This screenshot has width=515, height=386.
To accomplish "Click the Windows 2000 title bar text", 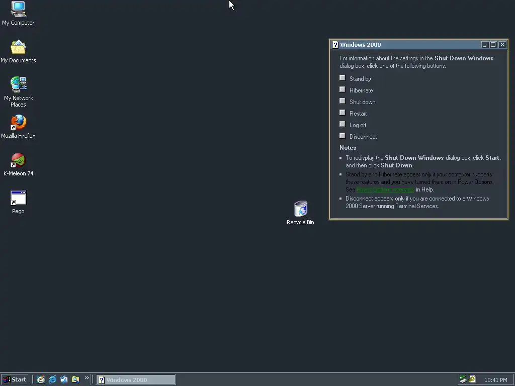I will click(360, 45).
